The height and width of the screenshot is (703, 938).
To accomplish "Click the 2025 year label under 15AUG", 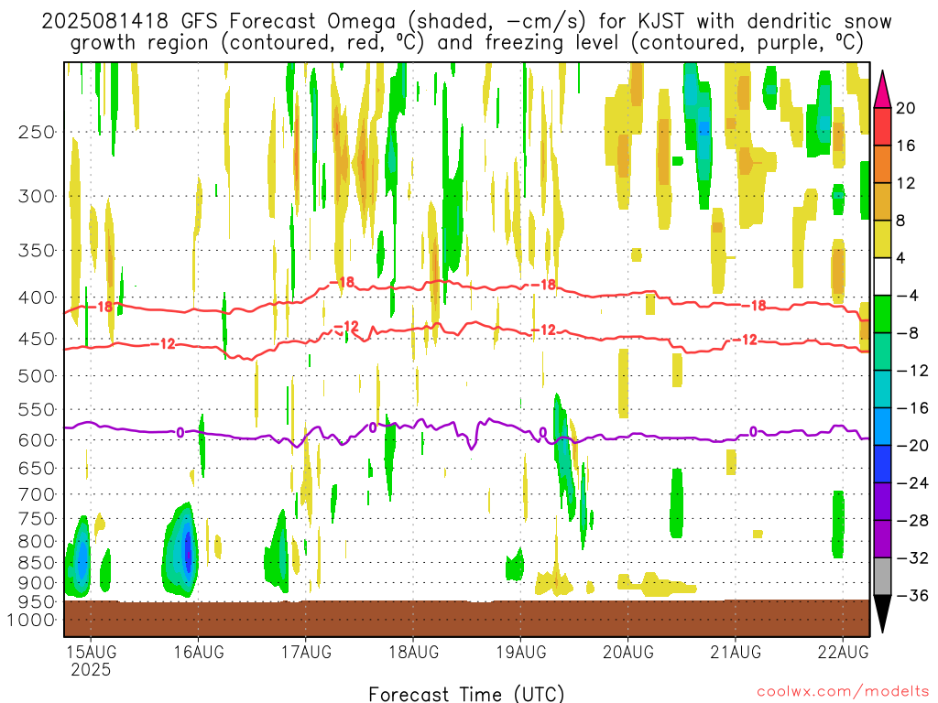I will (x=91, y=669).
